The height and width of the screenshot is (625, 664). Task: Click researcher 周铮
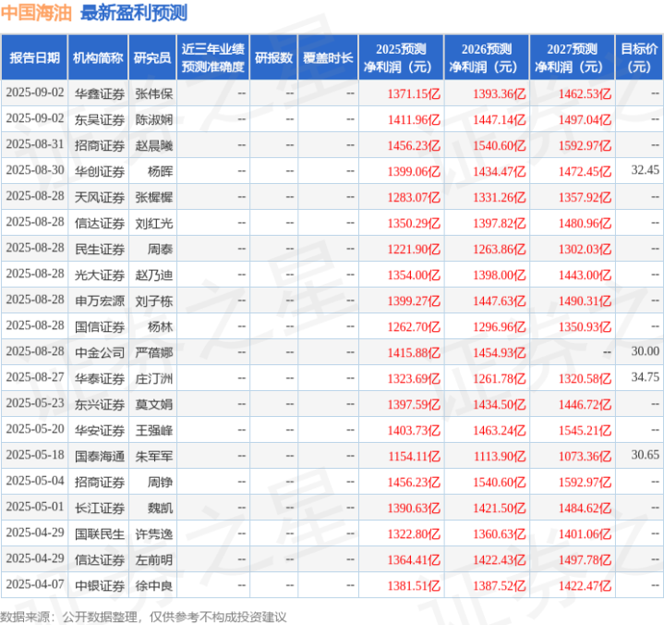[160, 482]
